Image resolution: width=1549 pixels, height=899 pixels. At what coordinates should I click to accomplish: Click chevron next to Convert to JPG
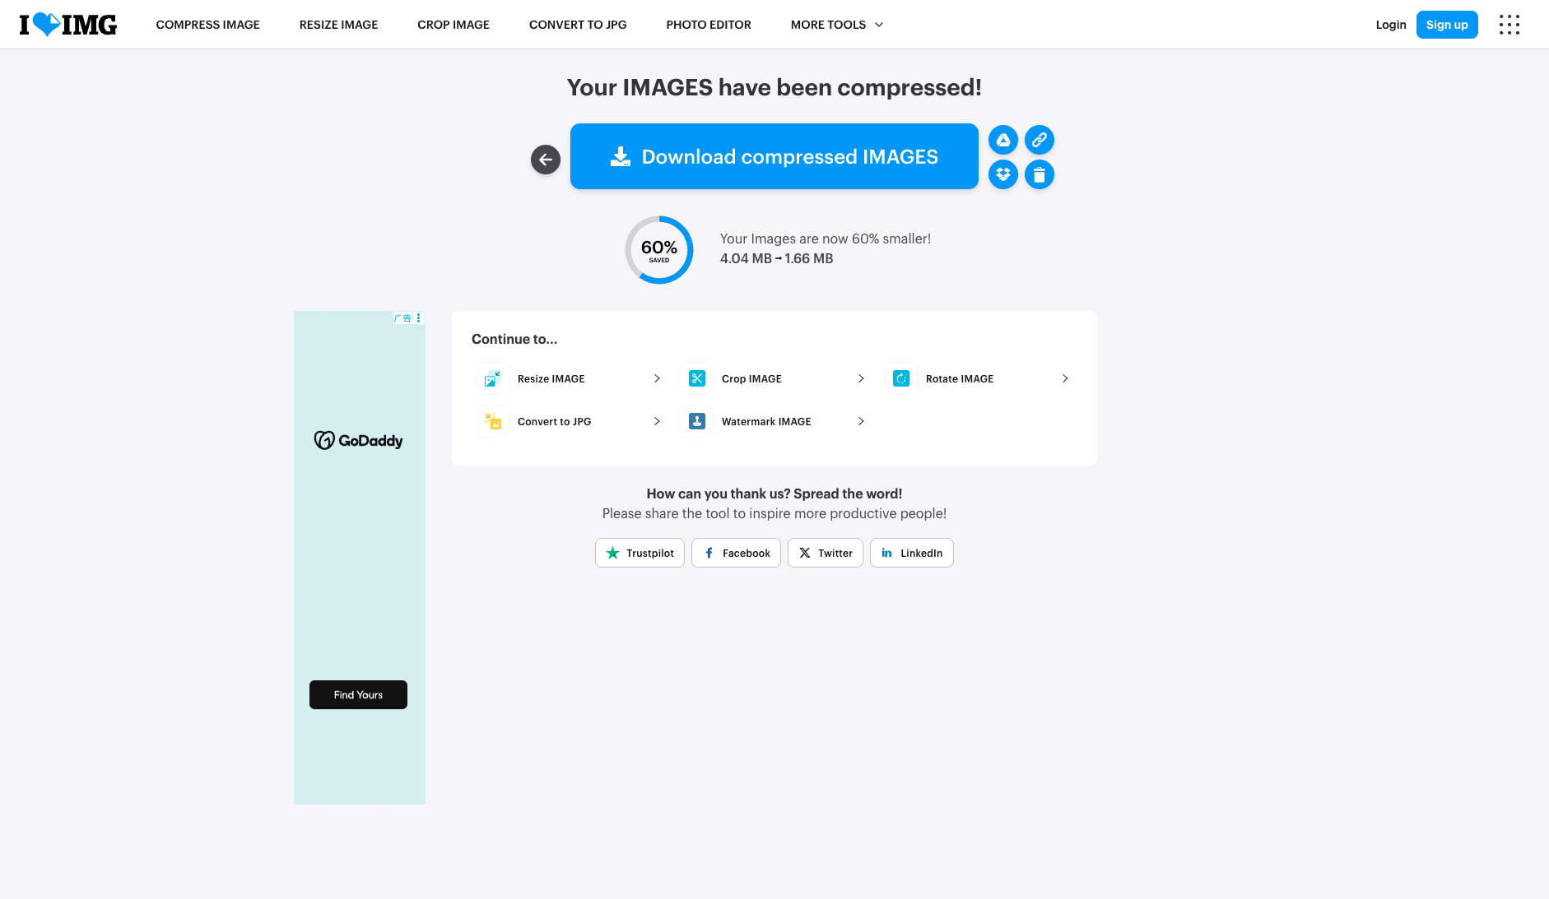pos(657,421)
